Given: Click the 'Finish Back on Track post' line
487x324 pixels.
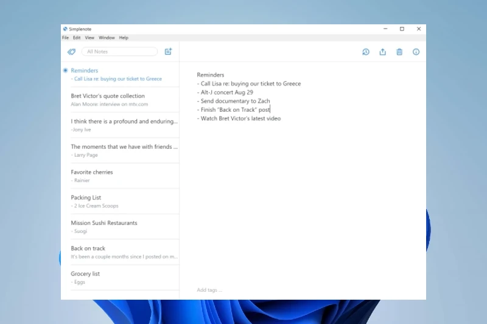Looking at the screenshot, I should point(233,109).
